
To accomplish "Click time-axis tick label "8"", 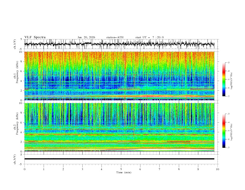I will tap(179, 169).
